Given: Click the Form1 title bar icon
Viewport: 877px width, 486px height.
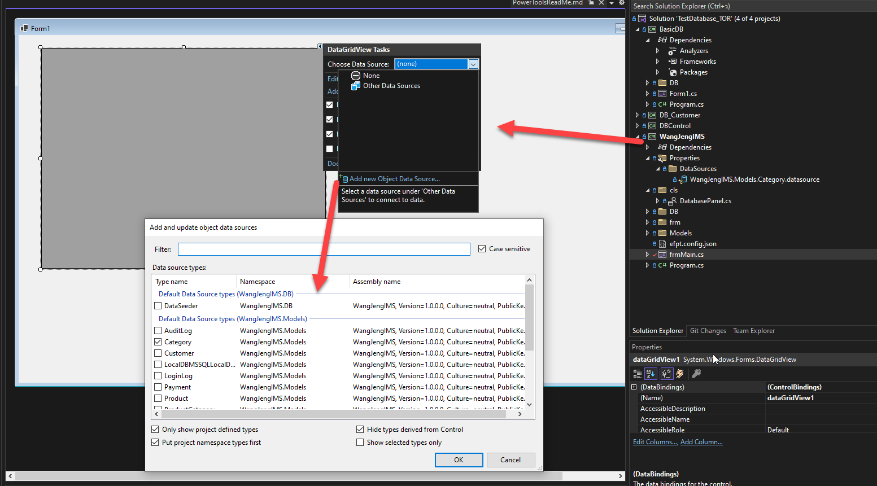Looking at the screenshot, I should (24, 28).
